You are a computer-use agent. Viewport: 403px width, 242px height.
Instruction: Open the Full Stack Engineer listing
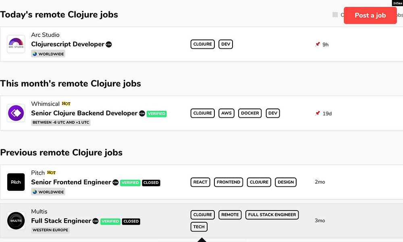pyautogui.click(x=61, y=221)
